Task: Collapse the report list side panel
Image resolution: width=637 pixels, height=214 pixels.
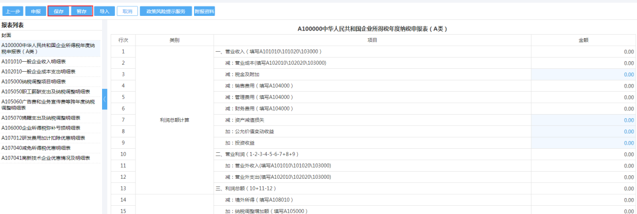Action: click(104, 99)
